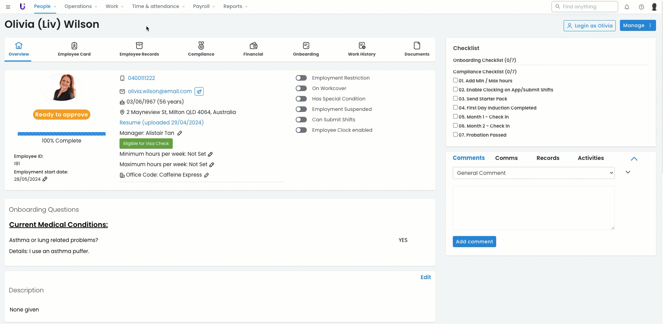Edit employment start date pencil icon

point(45,179)
